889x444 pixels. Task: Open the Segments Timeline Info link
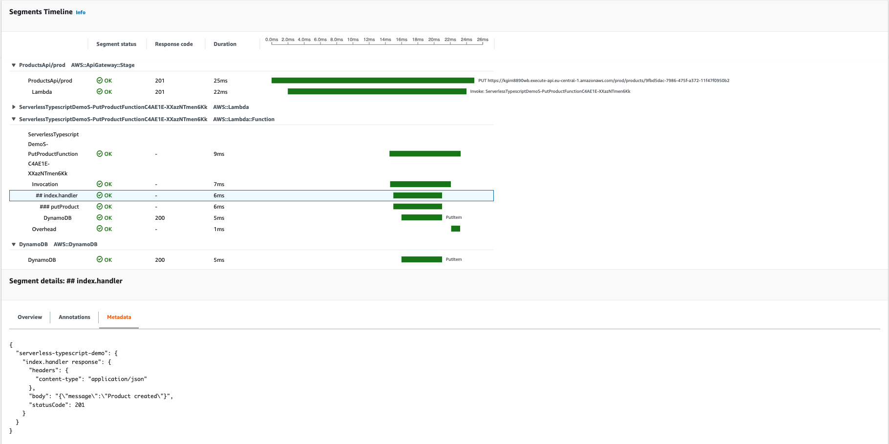tap(80, 12)
